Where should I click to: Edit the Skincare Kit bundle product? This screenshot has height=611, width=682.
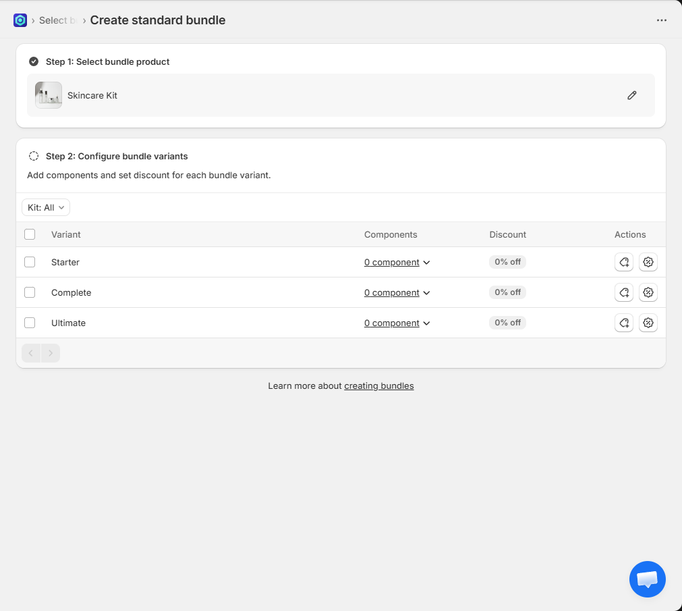[x=631, y=95]
